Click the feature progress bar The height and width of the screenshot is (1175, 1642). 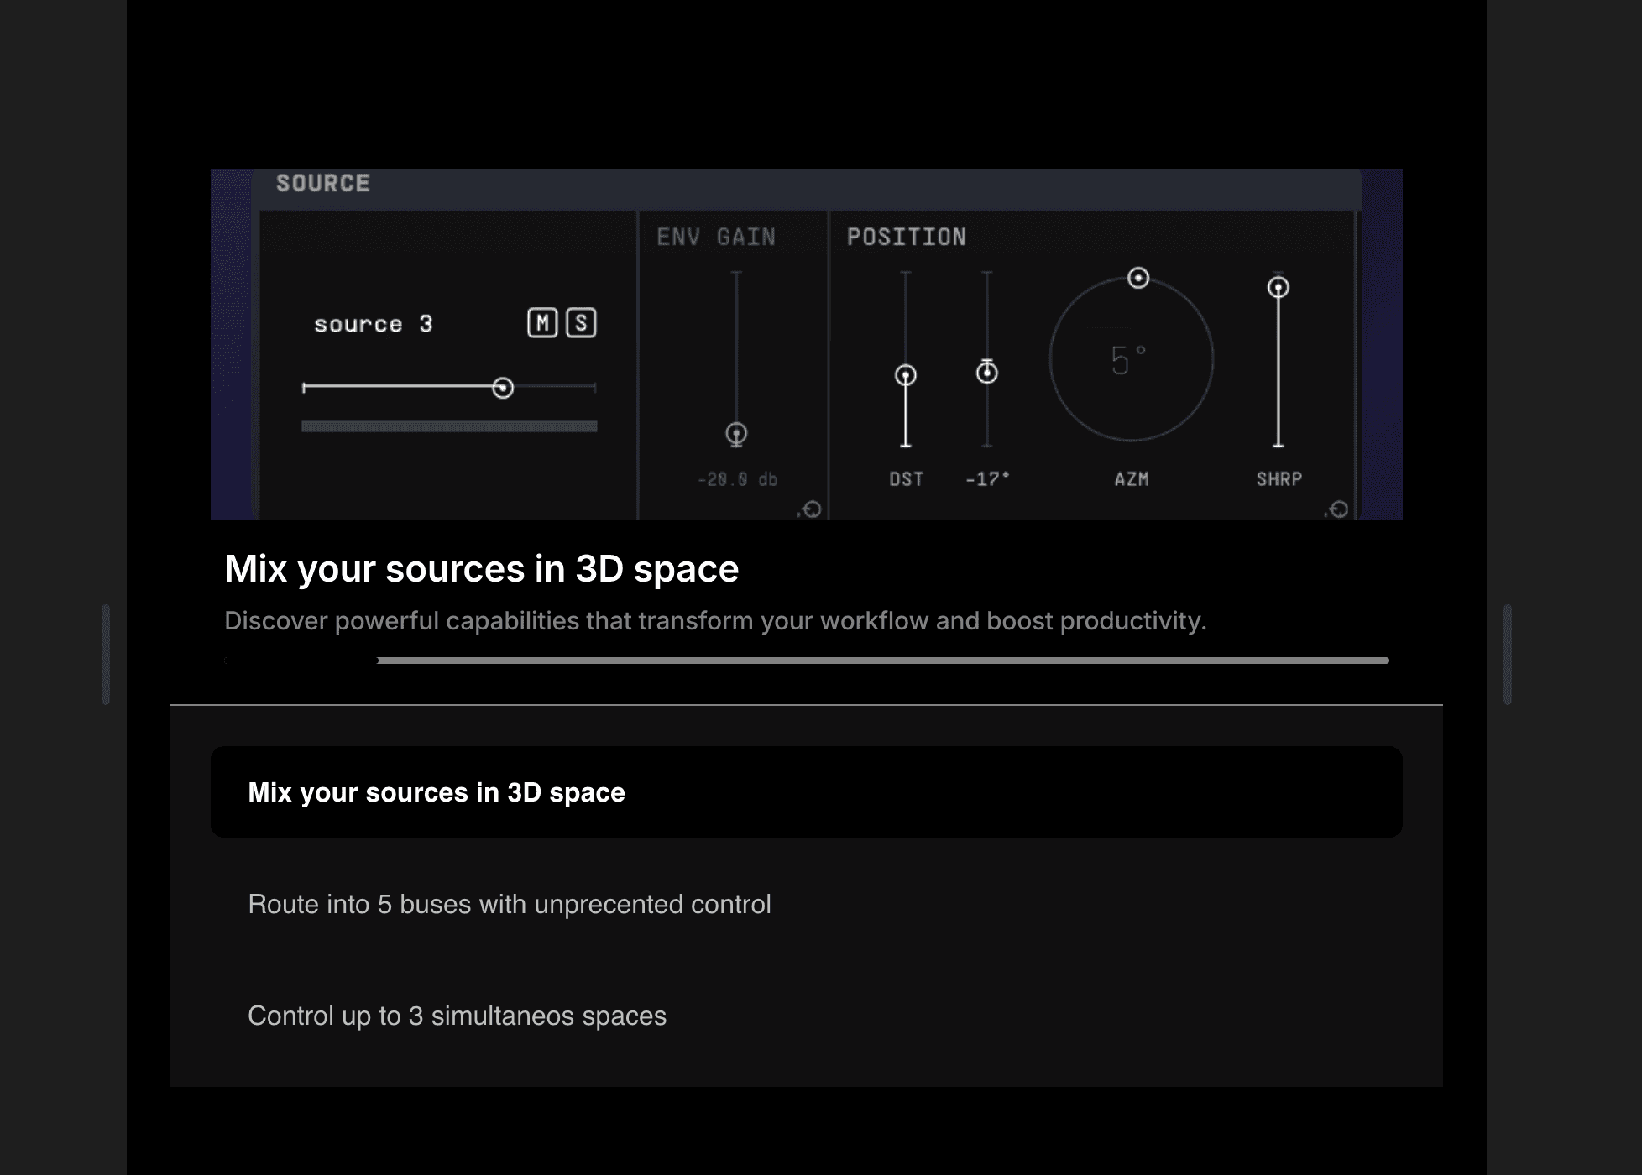(806, 661)
